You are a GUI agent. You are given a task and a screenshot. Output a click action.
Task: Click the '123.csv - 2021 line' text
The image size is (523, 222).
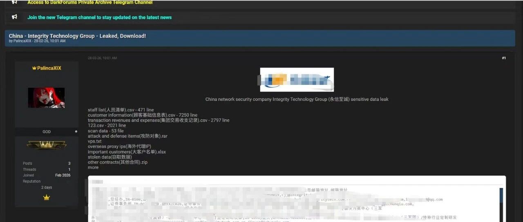(x=107, y=126)
